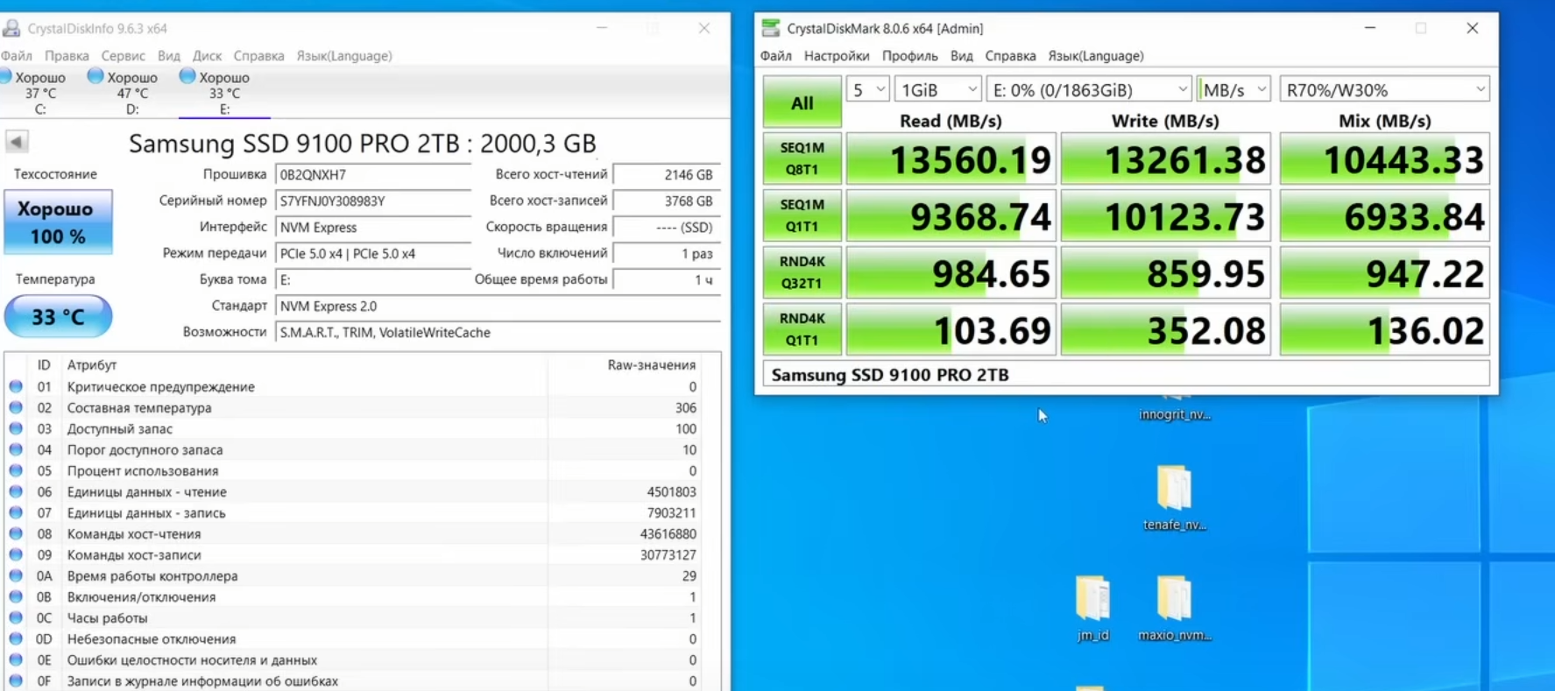Click the Режим передачи value PCIe 5.0 x4
This screenshot has height=691, width=1555.
point(372,253)
